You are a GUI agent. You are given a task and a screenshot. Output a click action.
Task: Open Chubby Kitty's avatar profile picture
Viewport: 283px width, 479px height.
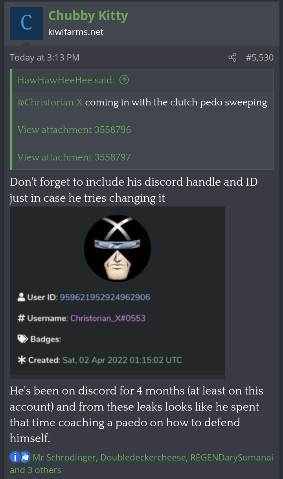point(26,23)
